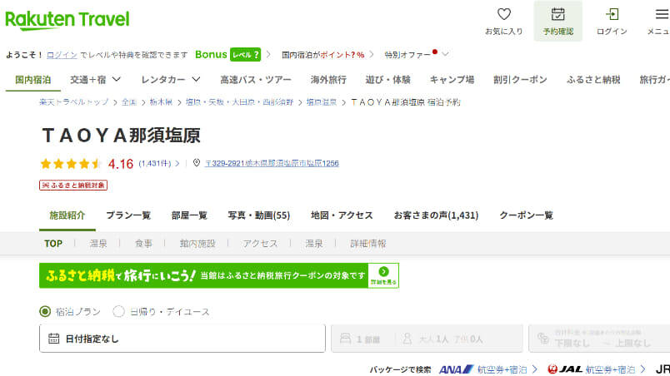Expand the 特別オファー chevron
This screenshot has width=670, height=376.
point(445,55)
